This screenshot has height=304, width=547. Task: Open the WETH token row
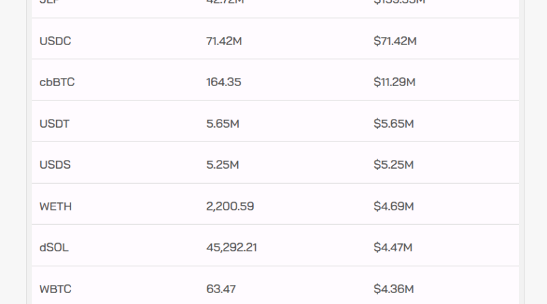click(x=55, y=206)
